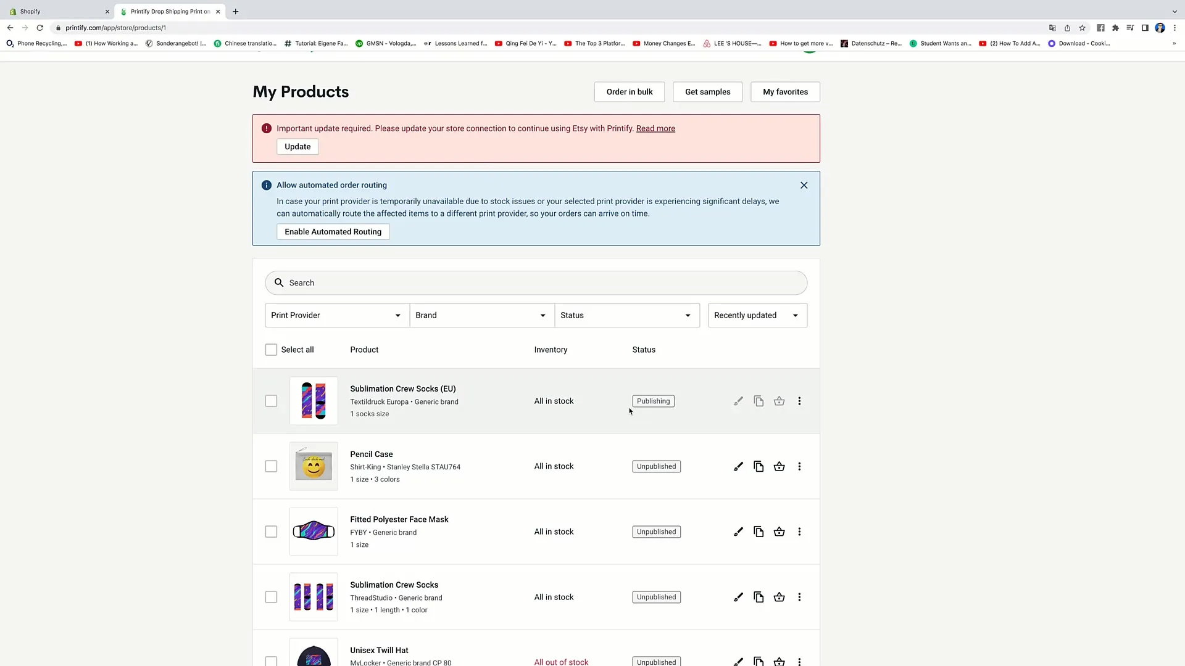
Task: Click the duplicate icon for Fitted Polyester Face Mask
Action: [x=758, y=531]
